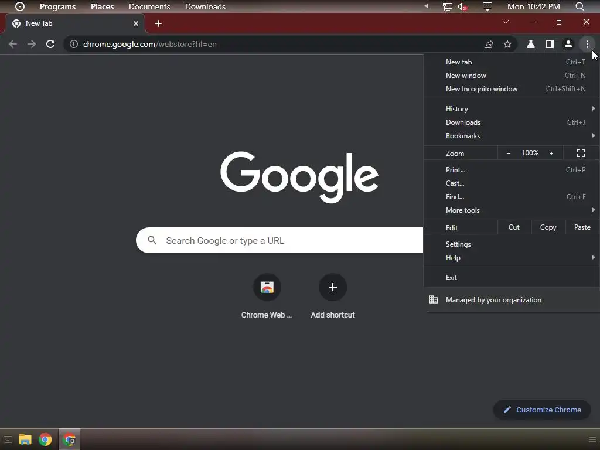Click show desktop icon in bottom taskbar

tap(8, 439)
